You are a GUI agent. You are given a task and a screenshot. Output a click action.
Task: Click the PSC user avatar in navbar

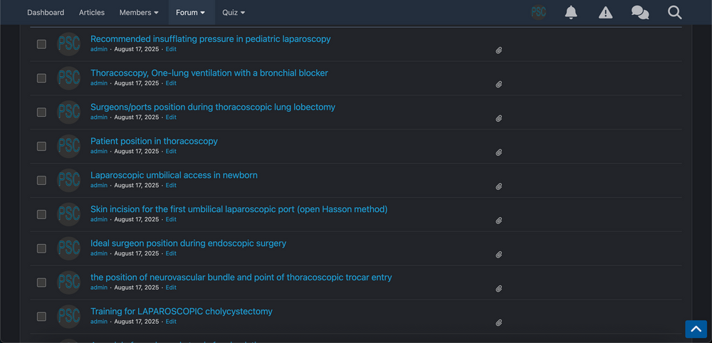coord(538,12)
